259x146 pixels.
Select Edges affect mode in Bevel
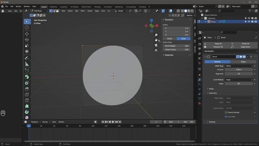click(x=243, y=62)
